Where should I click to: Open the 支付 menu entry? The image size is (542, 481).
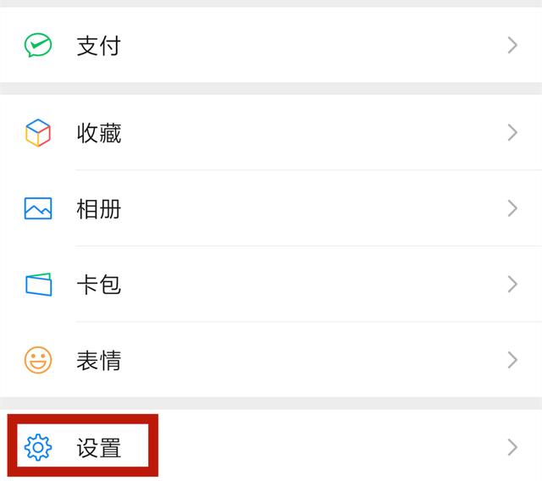(98, 45)
